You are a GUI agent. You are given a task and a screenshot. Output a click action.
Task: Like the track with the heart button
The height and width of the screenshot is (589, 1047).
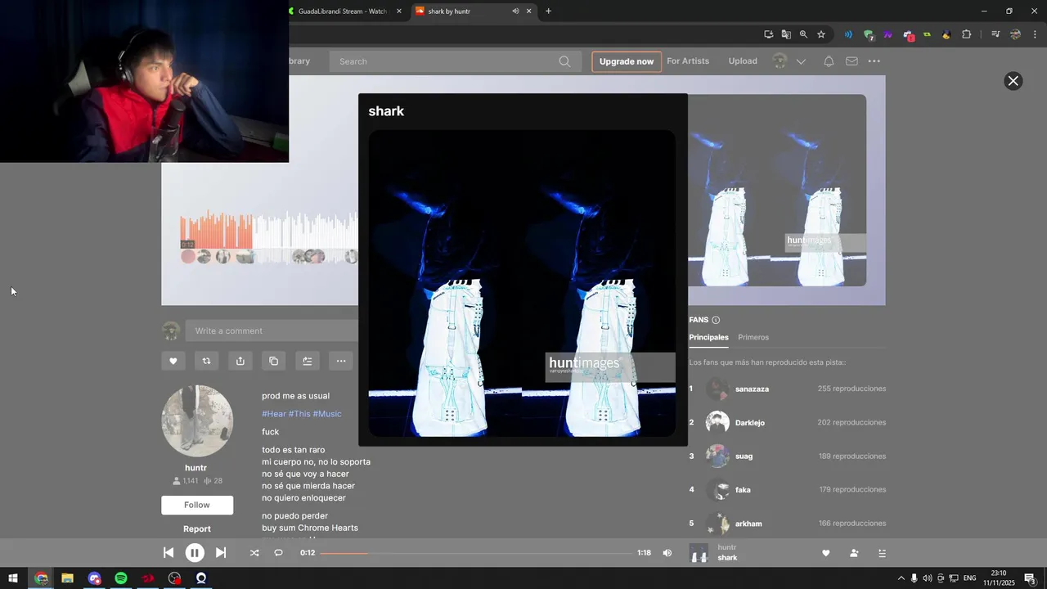173,361
